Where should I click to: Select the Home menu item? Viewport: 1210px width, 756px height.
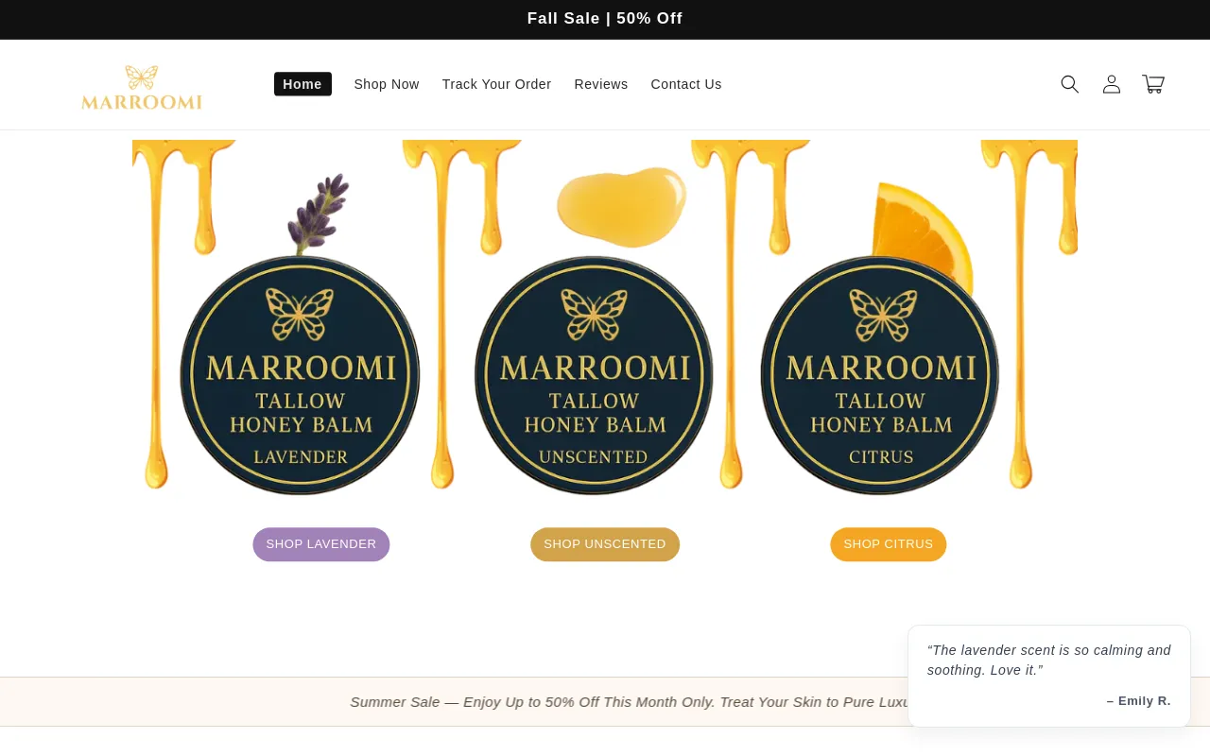(x=302, y=84)
